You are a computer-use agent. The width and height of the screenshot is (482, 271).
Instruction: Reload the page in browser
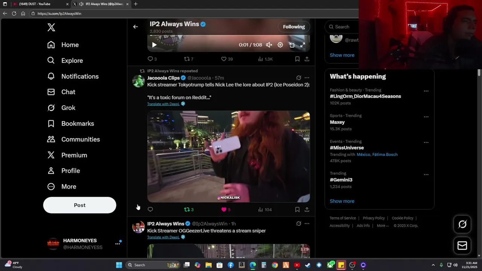pyautogui.click(x=14, y=14)
